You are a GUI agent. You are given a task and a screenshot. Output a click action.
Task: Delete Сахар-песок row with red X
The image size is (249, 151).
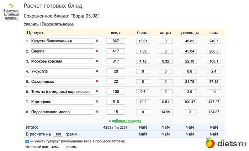click(x=97, y=81)
